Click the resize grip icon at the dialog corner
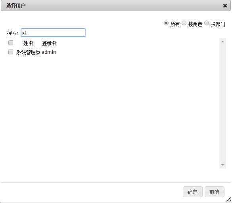The width and height of the screenshot is (232, 203). coord(228,199)
